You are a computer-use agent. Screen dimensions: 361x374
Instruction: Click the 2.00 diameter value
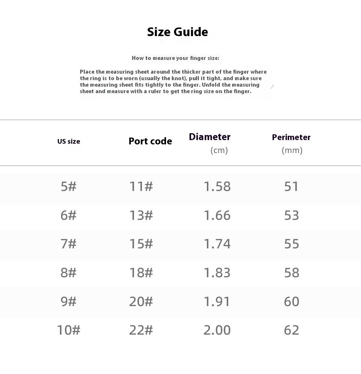(217, 330)
